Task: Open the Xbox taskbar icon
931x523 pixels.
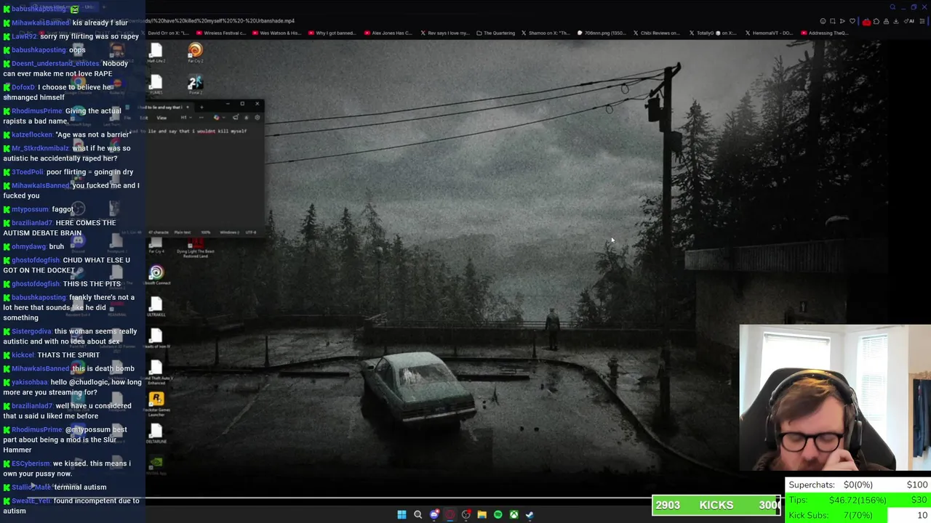Action: (514, 514)
